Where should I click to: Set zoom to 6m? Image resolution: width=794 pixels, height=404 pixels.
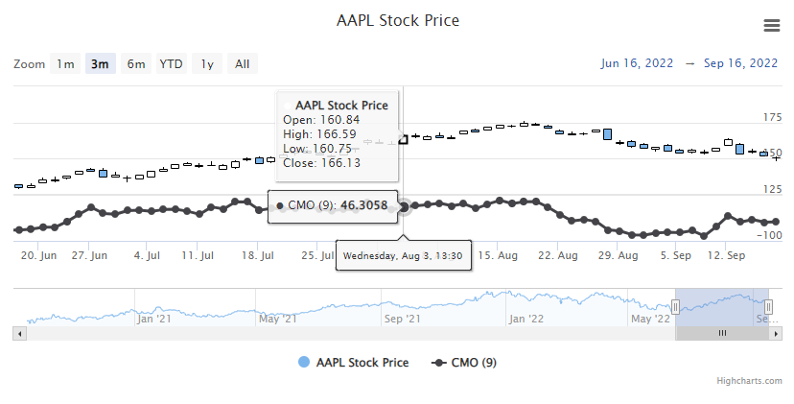tap(136, 64)
